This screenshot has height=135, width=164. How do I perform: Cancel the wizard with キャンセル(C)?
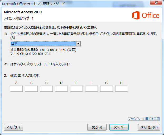(x=149, y=127)
